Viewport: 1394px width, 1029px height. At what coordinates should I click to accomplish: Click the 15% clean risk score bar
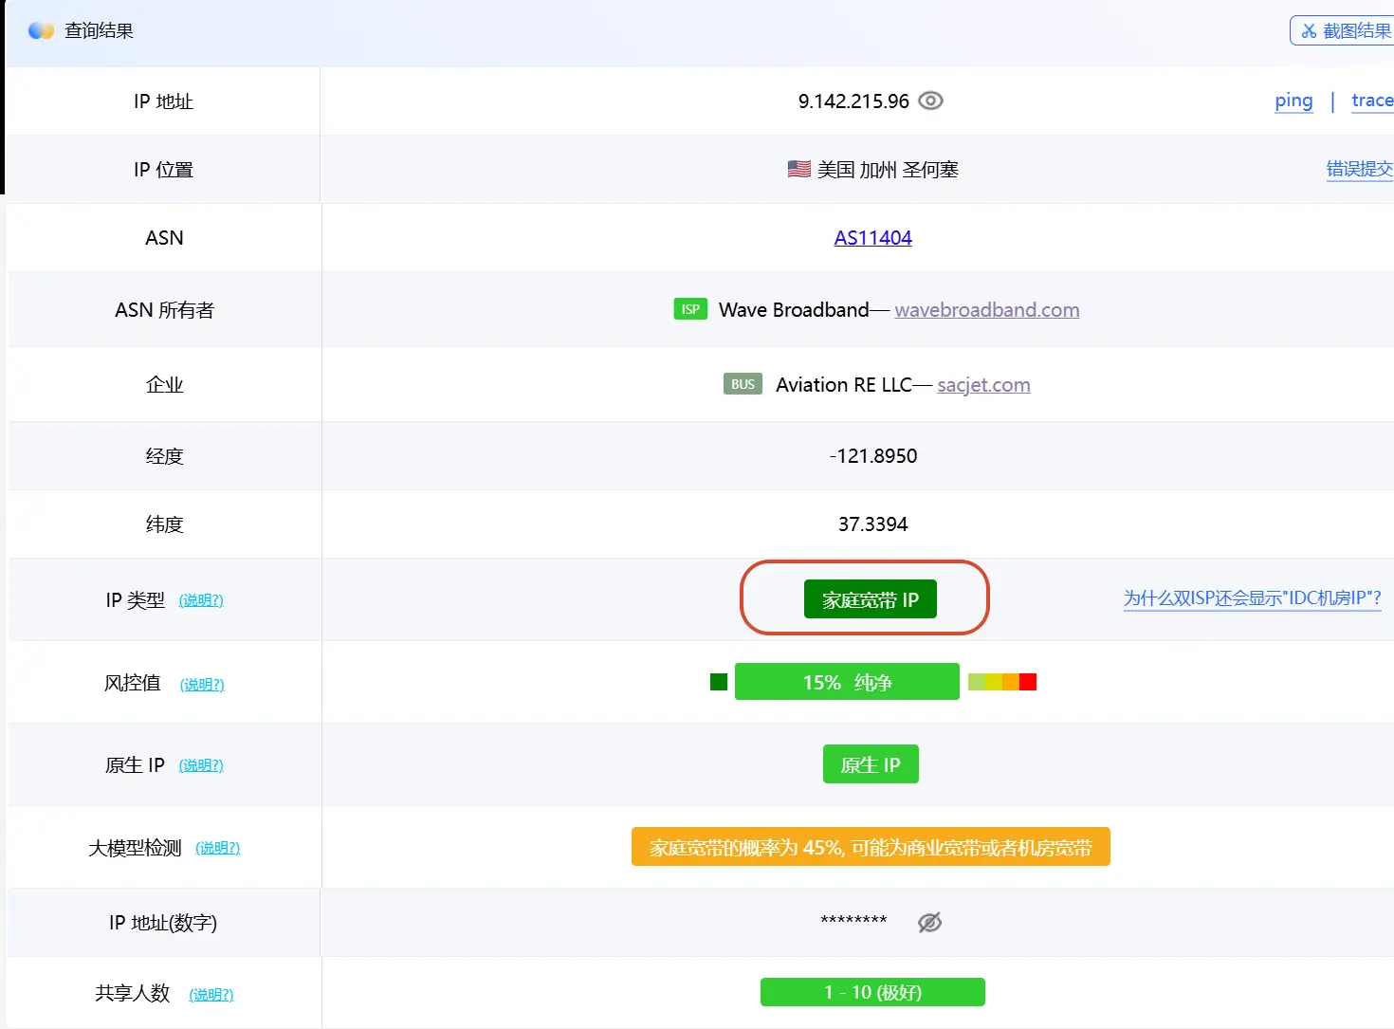click(x=847, y=682)
